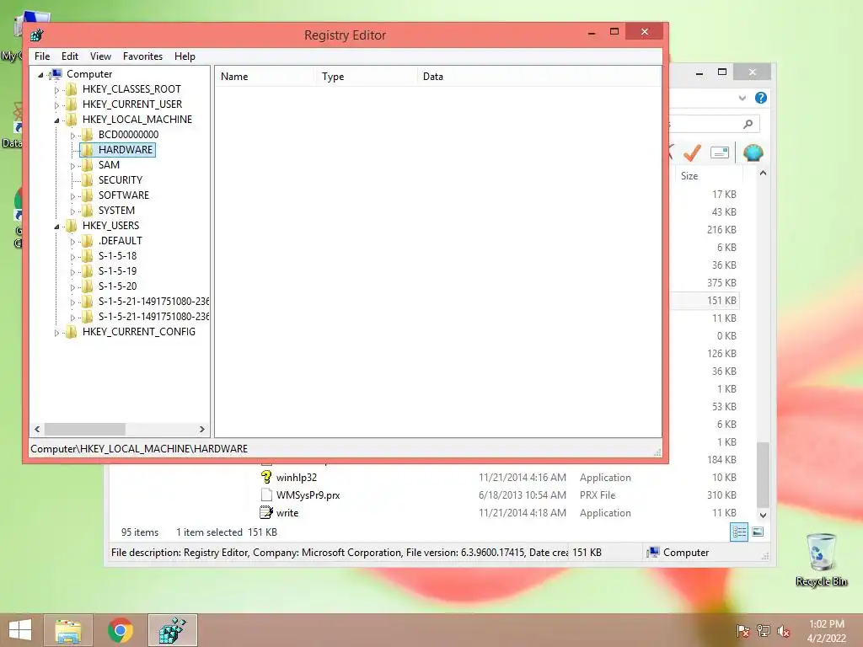Expand the BCD00000000 key

pos(72,136)
